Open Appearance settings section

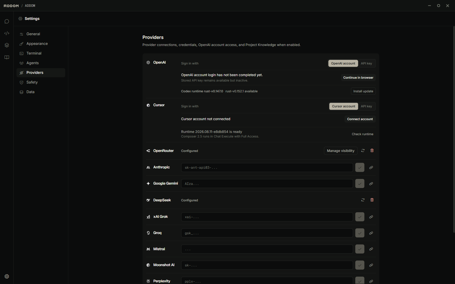tap(41, 44)
